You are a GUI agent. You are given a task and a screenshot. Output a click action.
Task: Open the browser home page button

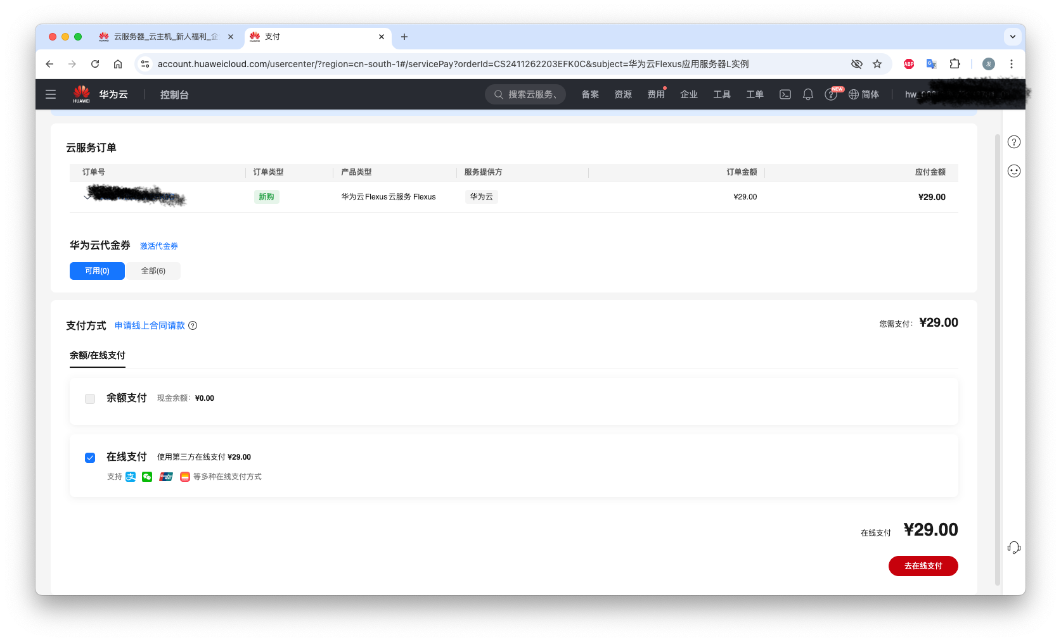[118, 64]
